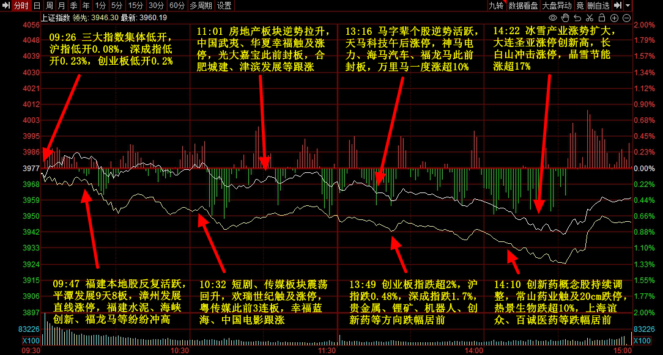Click the eye visibility icon
Screen dimensions: 663x355
pos(553,17)
